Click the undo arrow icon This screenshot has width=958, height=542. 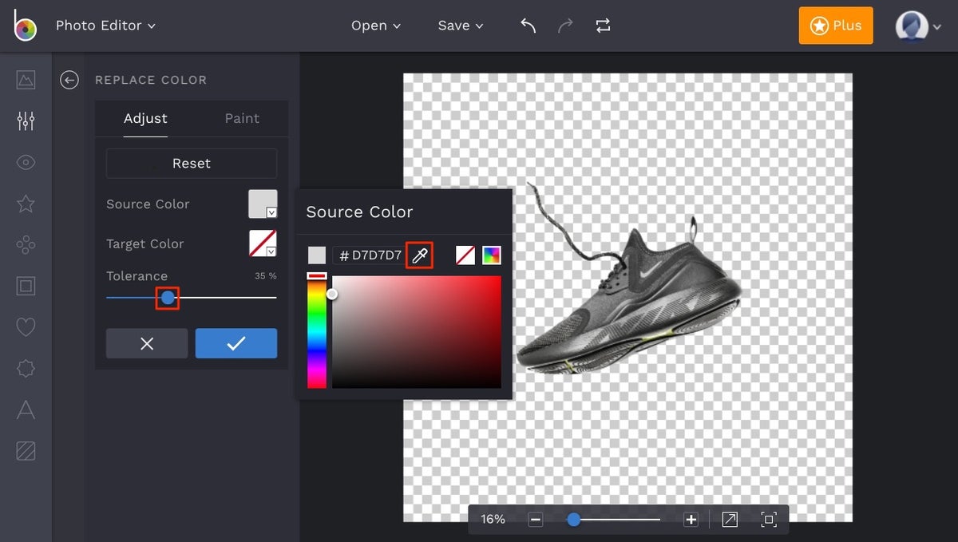[x=528, y=26]
